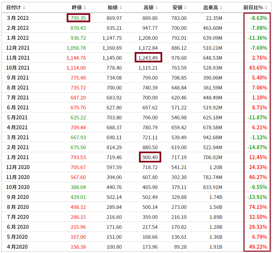Sort table by 日付け column sort arrows

(x=24, y=8)
